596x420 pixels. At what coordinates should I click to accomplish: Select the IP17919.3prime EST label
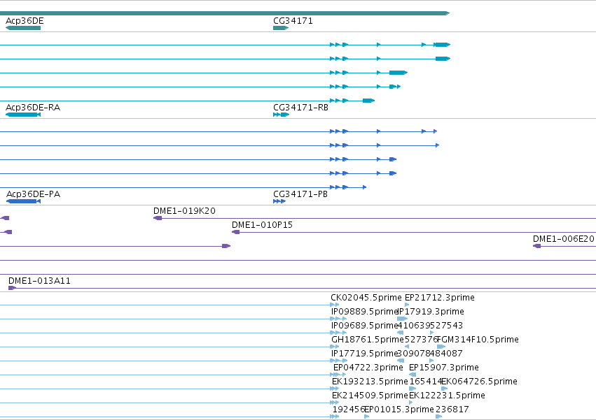(x=431, y=312)
